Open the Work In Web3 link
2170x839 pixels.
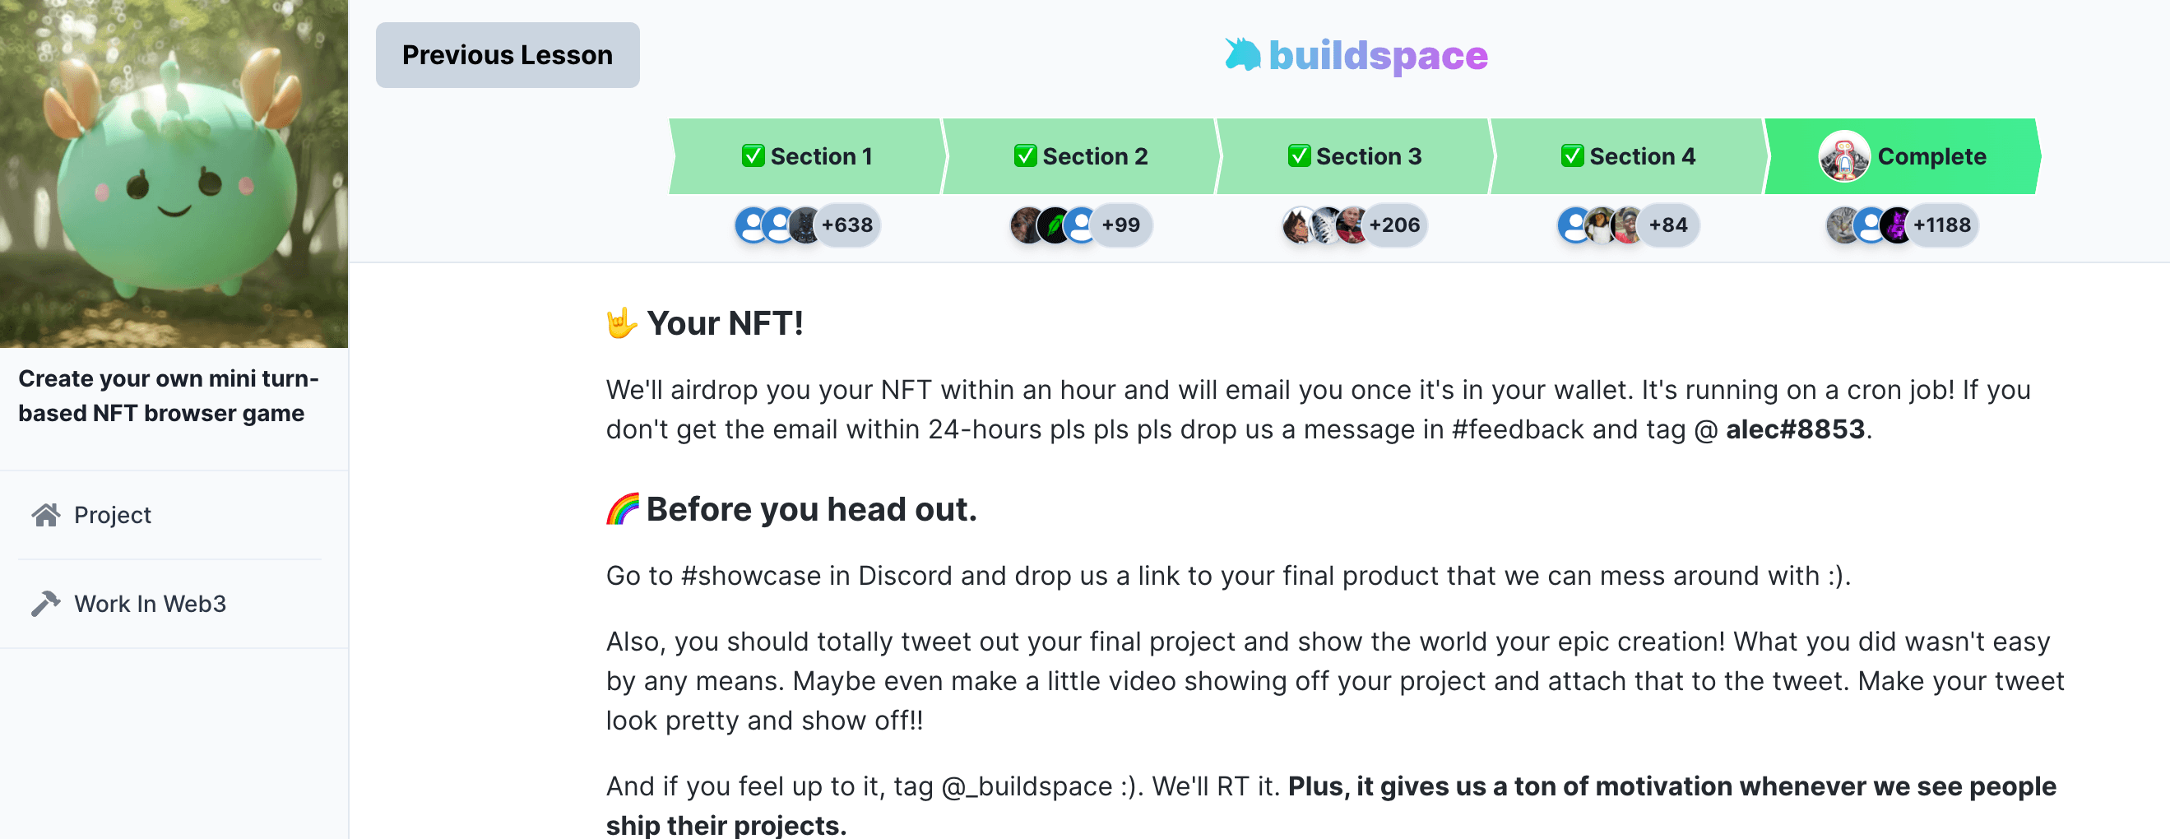[x=150, y=604]
